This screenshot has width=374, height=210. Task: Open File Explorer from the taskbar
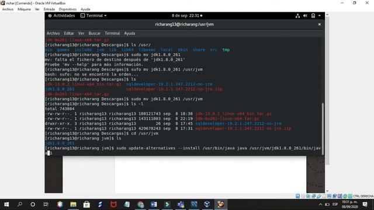coord(73,204)
